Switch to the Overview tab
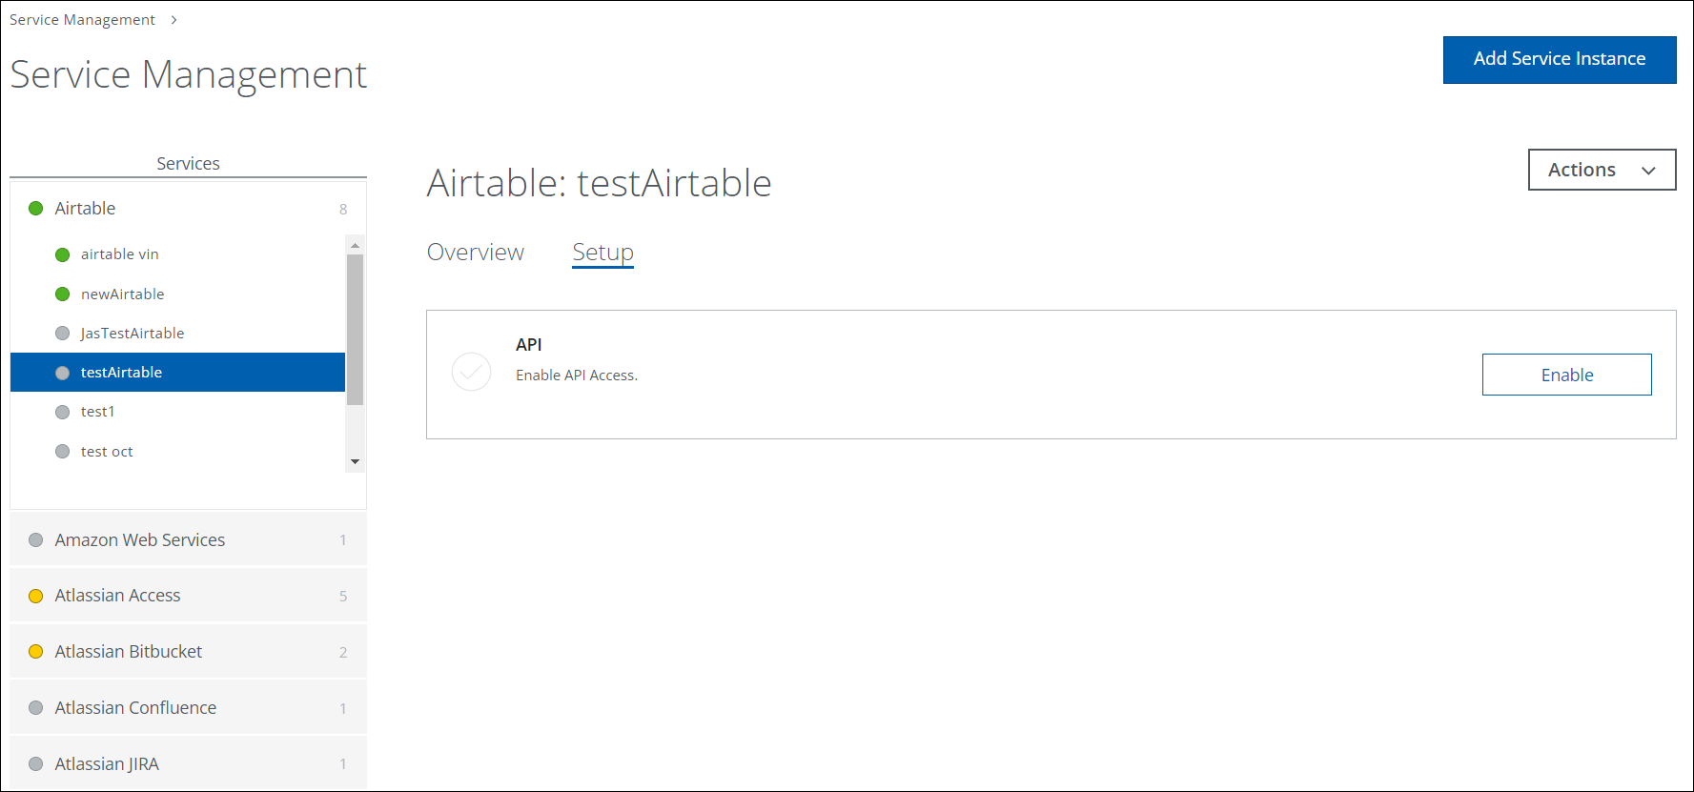The width and height of the screenshot is (1694, 792). 475,252
